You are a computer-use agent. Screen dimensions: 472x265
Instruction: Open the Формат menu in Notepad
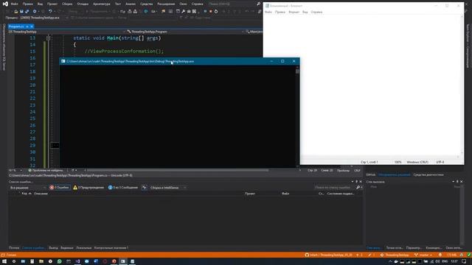coord(294,12)
